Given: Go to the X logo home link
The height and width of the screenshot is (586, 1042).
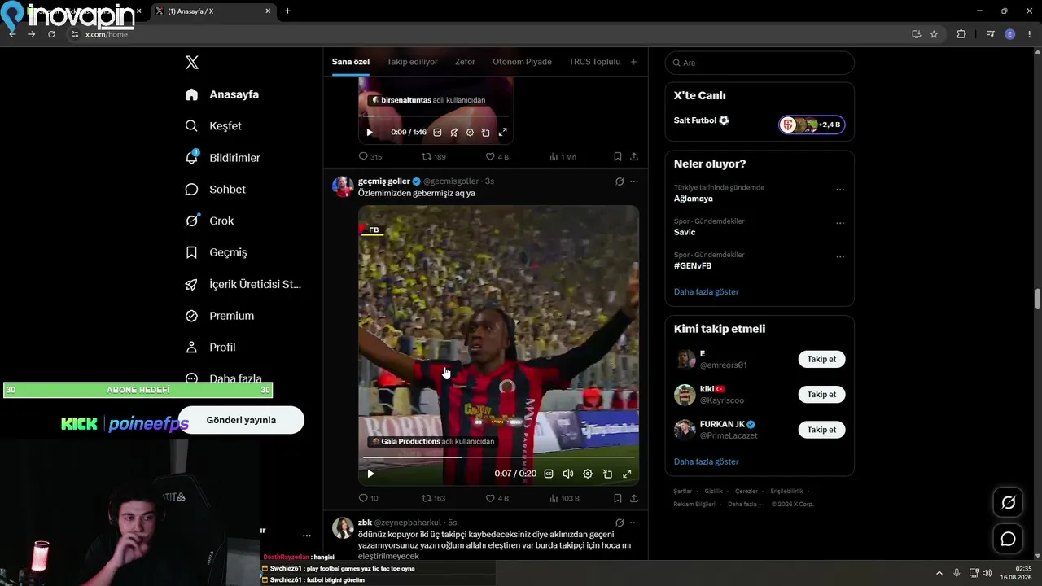Looking at the screenshot, I should point(192,63).
